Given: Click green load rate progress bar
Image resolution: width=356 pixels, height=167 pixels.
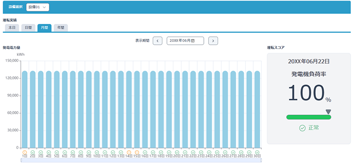Looking at the screenshot, I should [309, 117].
